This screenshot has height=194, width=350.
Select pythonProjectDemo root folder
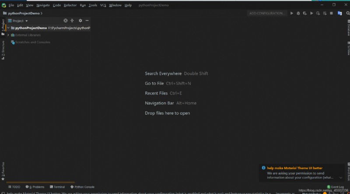(x=48, y=28)
